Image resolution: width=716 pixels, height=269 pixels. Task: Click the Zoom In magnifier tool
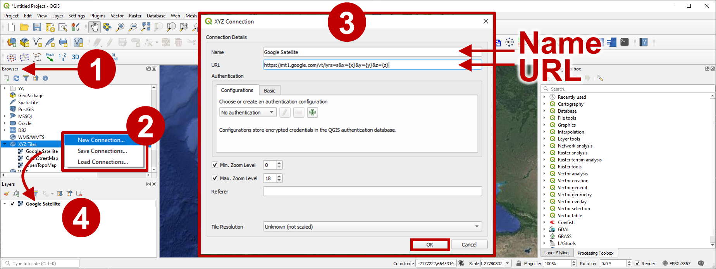(120, 27)
